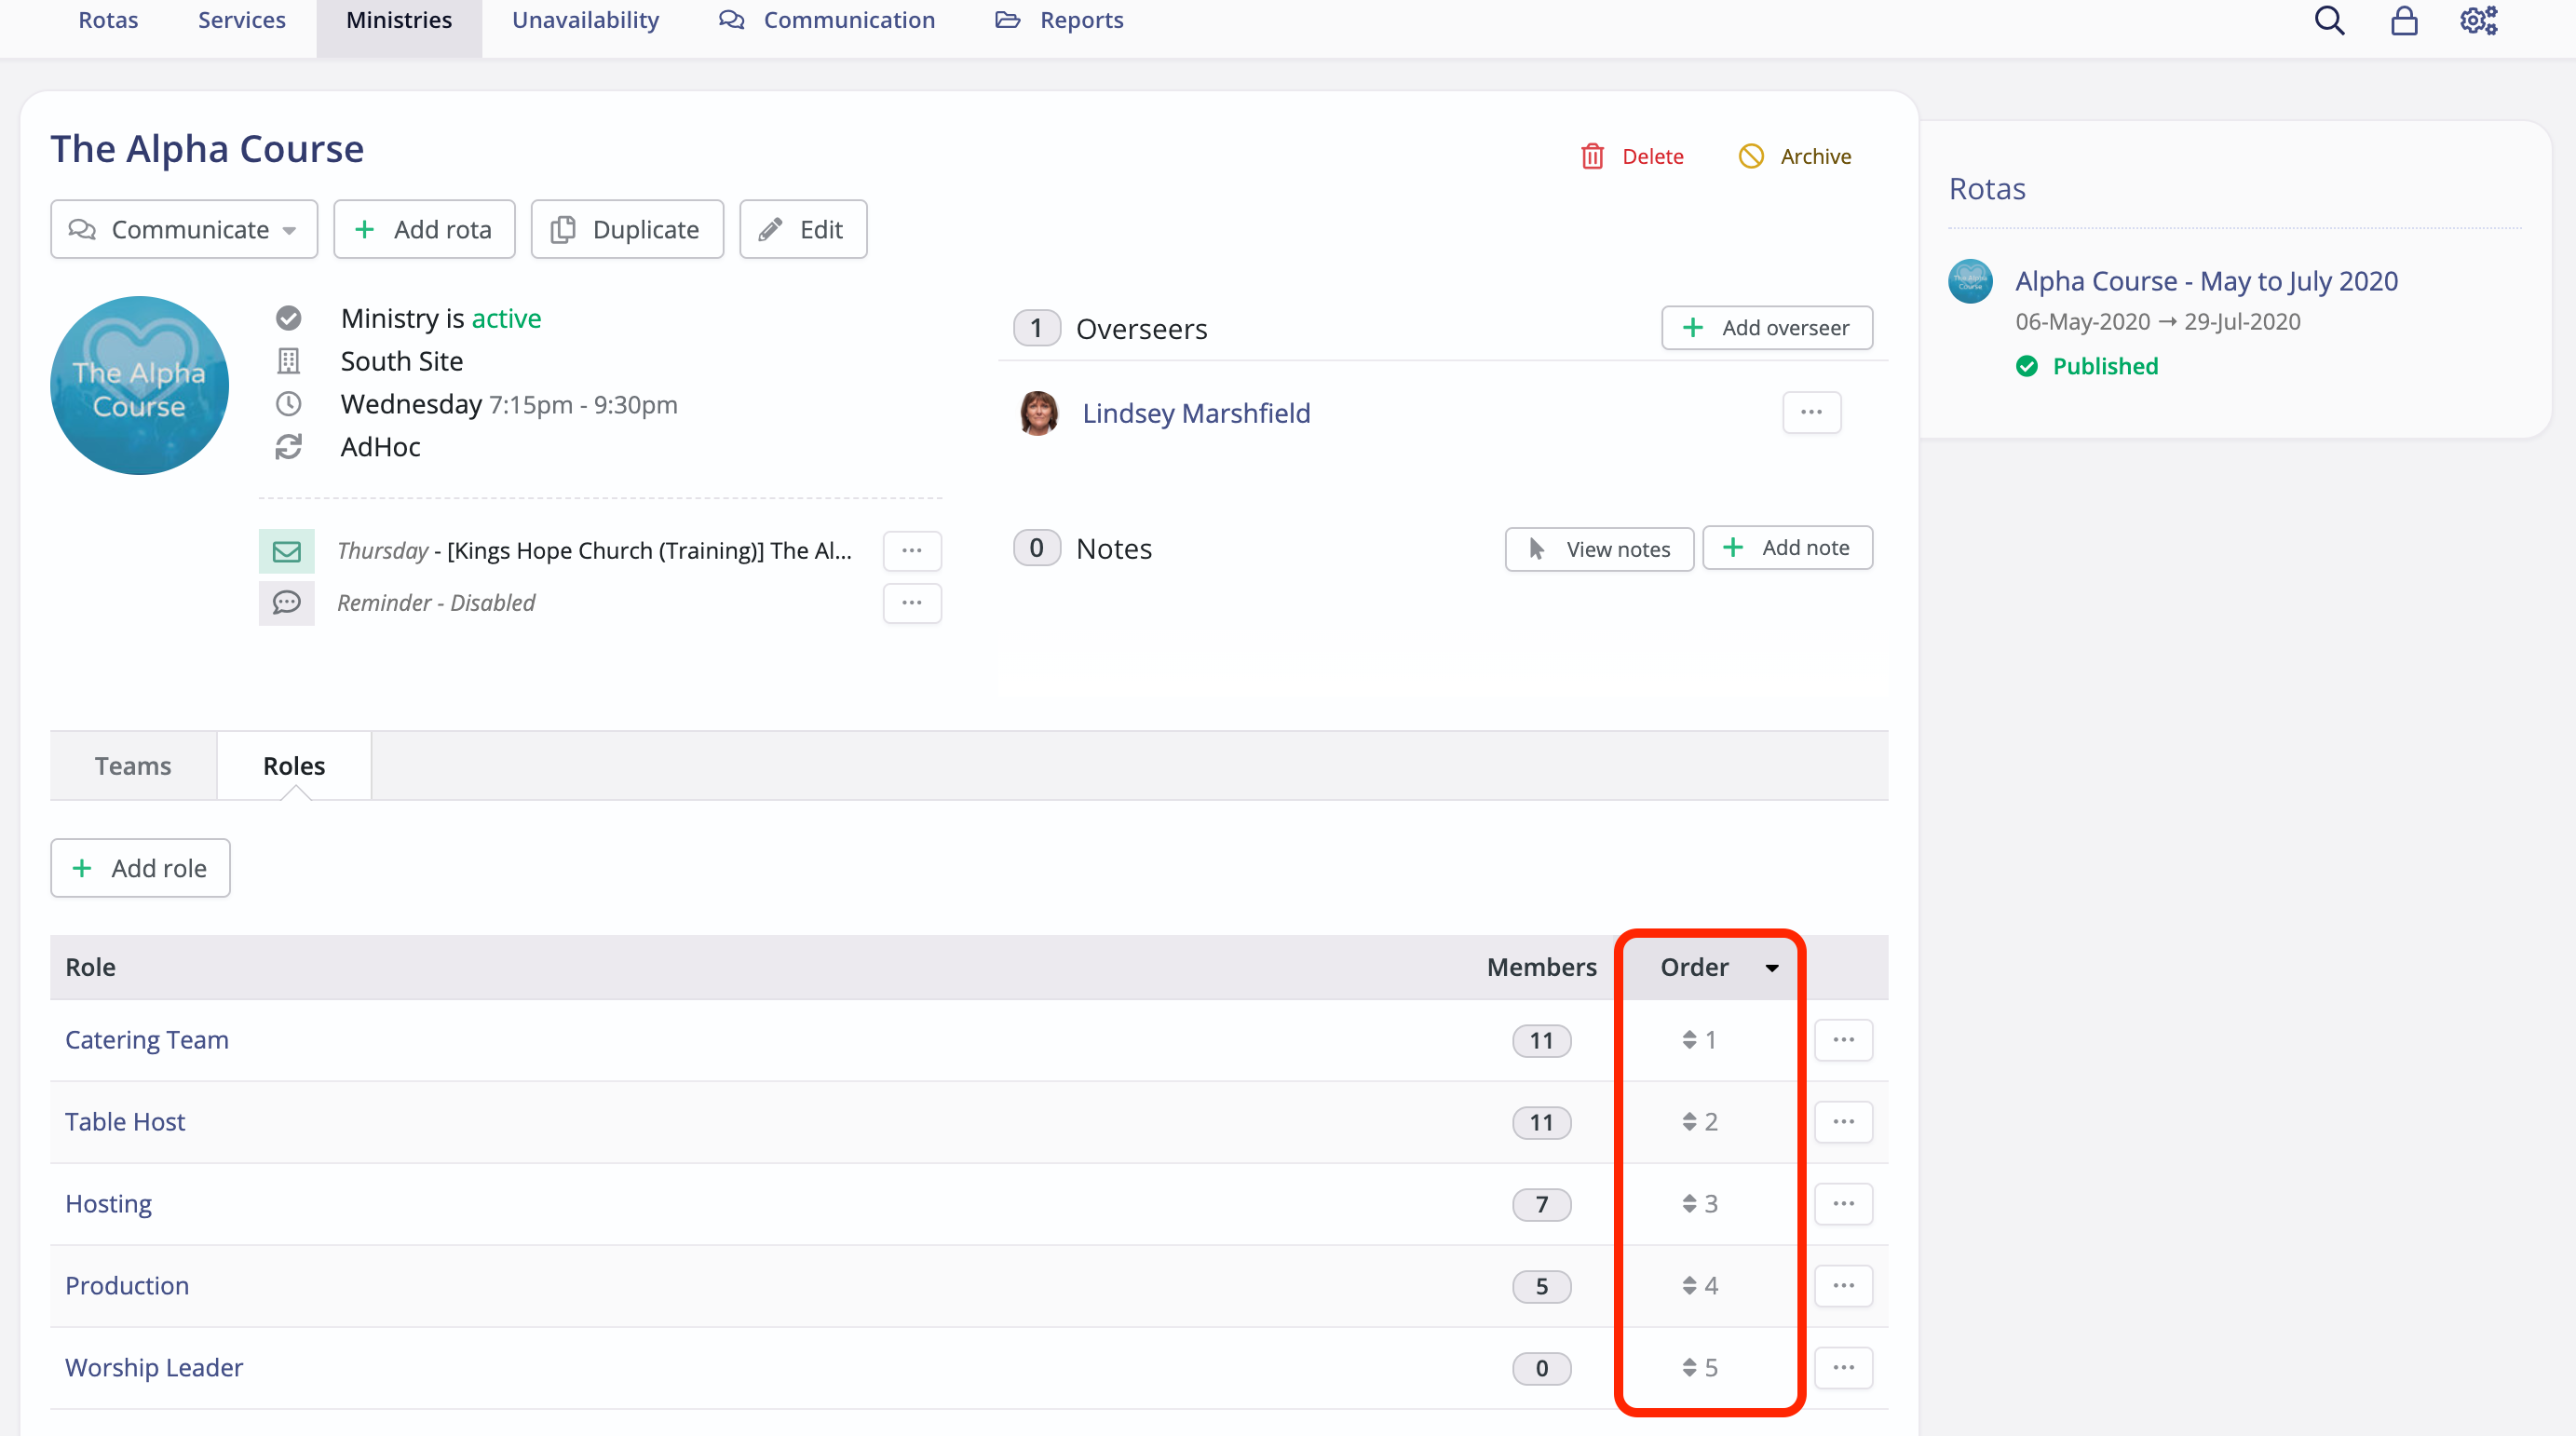Expand the Communicate dropdown
Screen dimensions: 2576x1436
click(x=184, y=230)
